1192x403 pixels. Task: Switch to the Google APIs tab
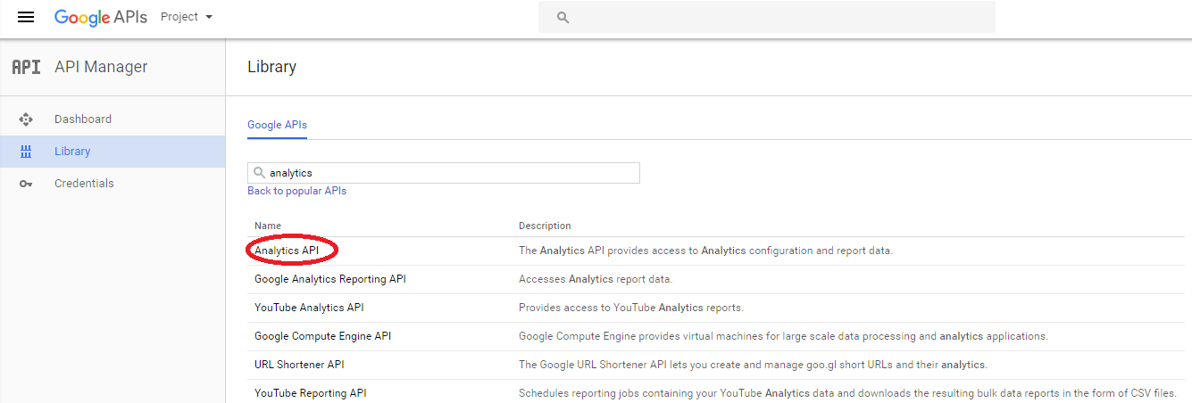pos(277,125)
